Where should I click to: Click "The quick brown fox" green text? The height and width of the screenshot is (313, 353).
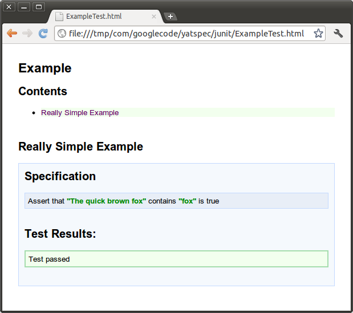pyautogui.click(x=106, y=201)
